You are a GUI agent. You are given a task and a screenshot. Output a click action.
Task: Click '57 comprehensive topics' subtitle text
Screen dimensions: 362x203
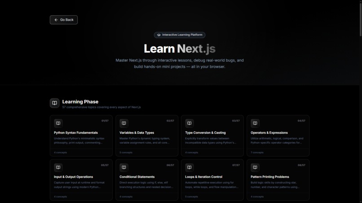point(102,107)
